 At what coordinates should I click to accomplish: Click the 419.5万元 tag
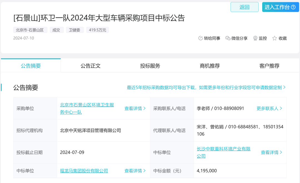pyautogui.click(x=97, y=30)
